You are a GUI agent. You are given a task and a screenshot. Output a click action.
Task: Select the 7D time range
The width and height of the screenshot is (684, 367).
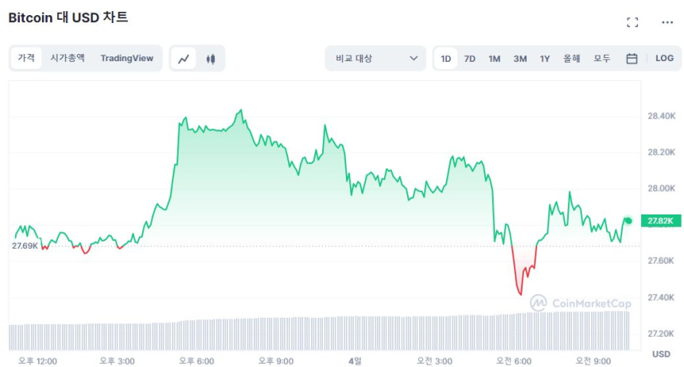click(x=470, y=58)
